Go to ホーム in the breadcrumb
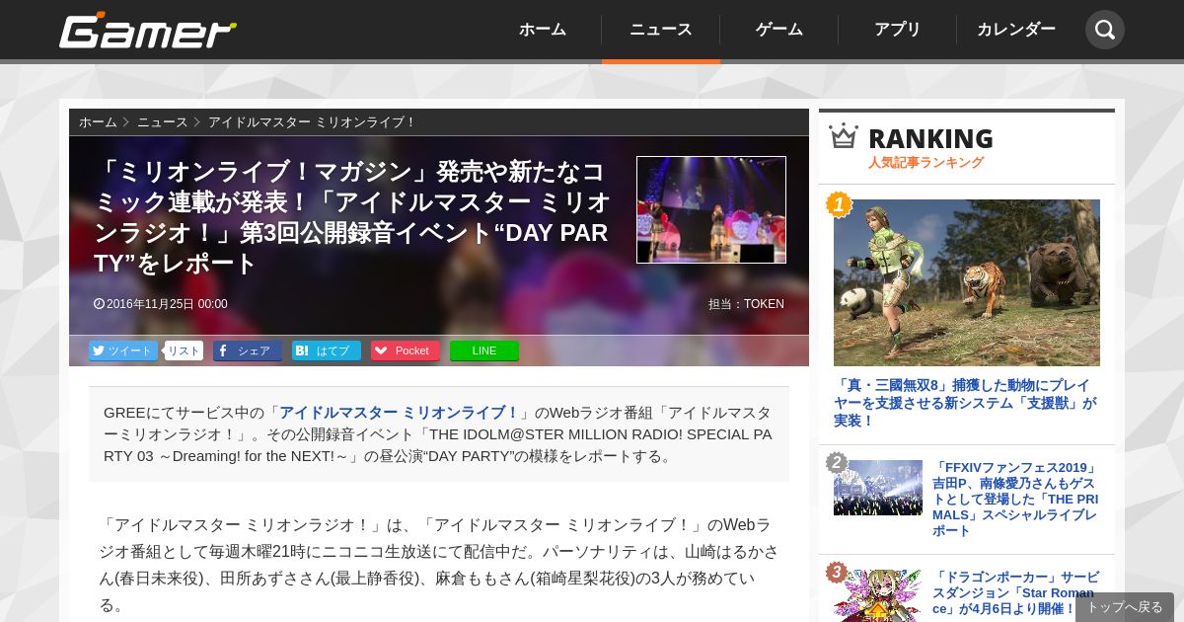1184x622 pixels. [98, 122]
